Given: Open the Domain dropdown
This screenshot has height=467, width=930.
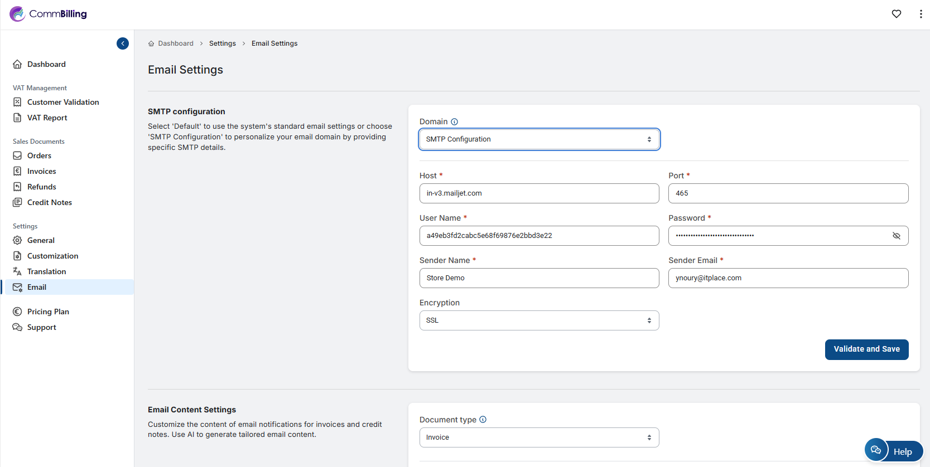Looking at the screenshot, I should coord(539,139).
